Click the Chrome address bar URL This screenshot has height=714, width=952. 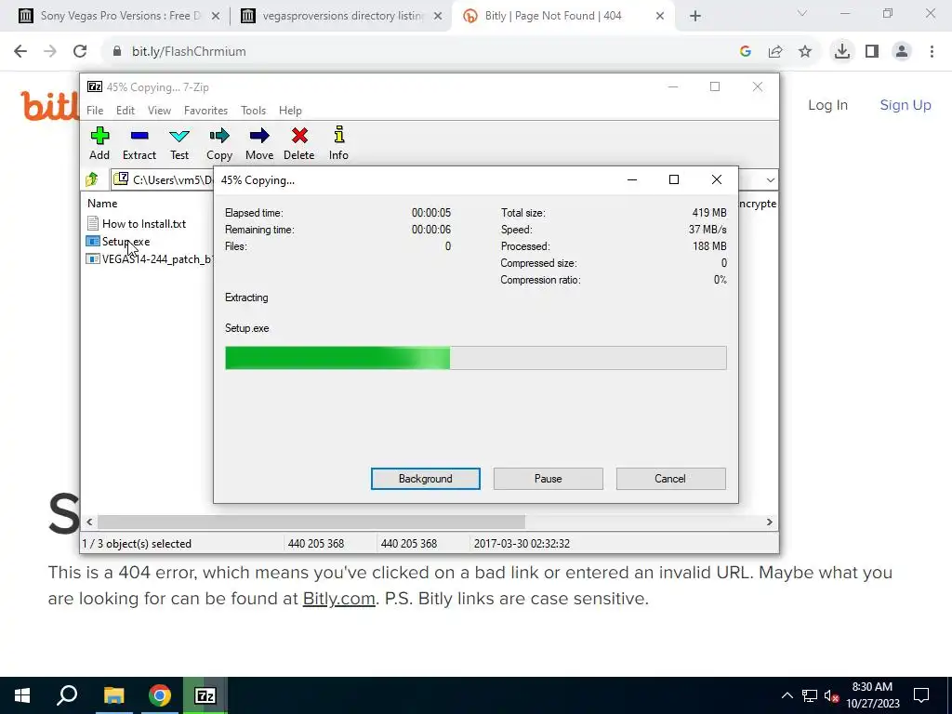(189, 52)
